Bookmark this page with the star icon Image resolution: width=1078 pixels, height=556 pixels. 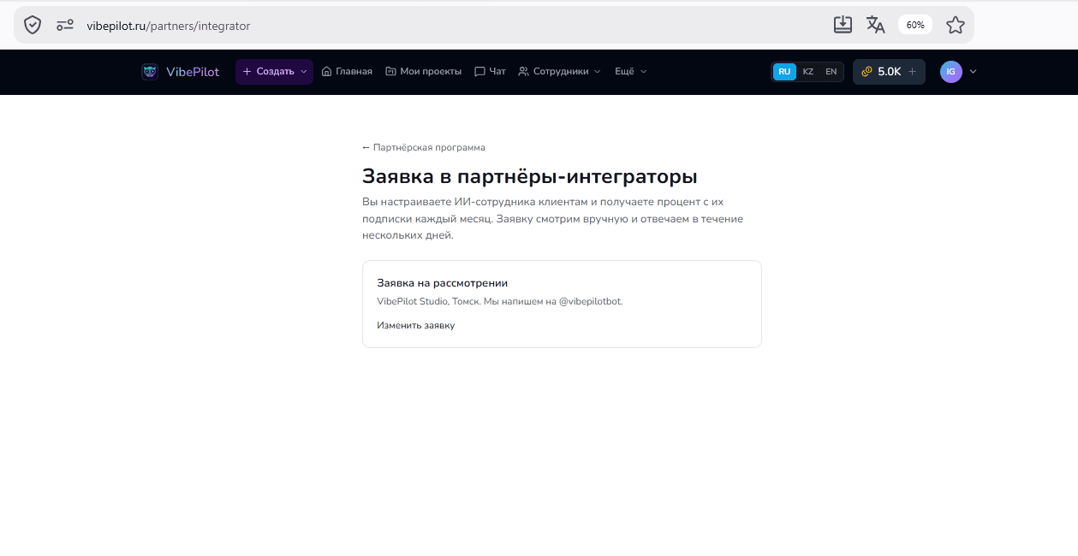pos(956,25)
